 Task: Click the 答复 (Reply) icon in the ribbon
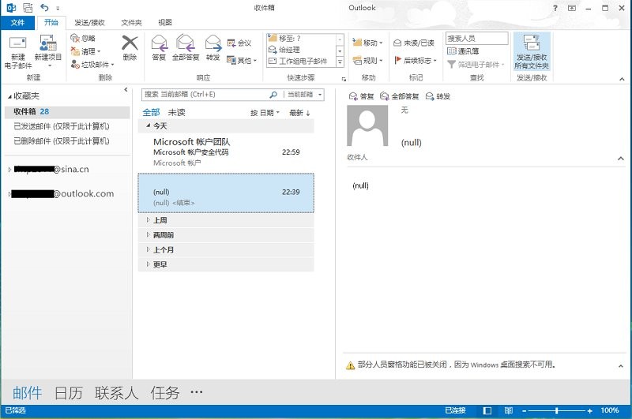(159, 47)
